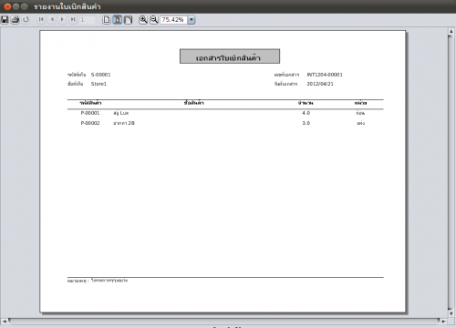Click the store code S-00001

(100, 75)
